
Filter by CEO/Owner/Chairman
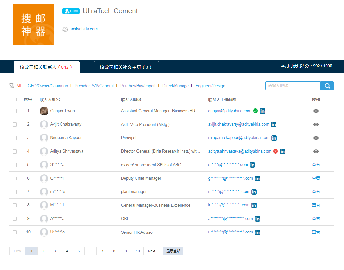point(48,86)
